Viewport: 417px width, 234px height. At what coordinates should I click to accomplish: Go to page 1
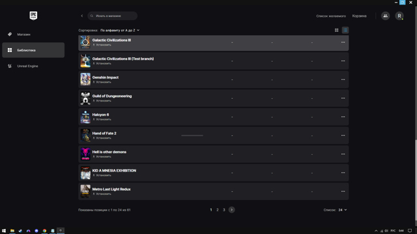211,210
